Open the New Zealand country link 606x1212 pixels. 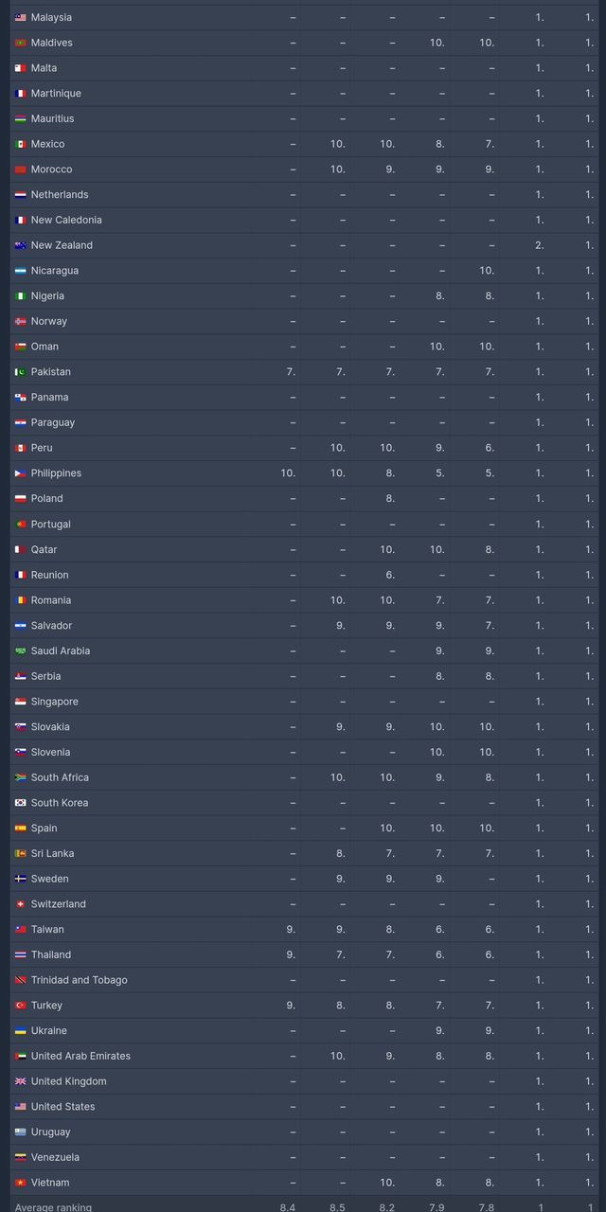pos(62,245)
